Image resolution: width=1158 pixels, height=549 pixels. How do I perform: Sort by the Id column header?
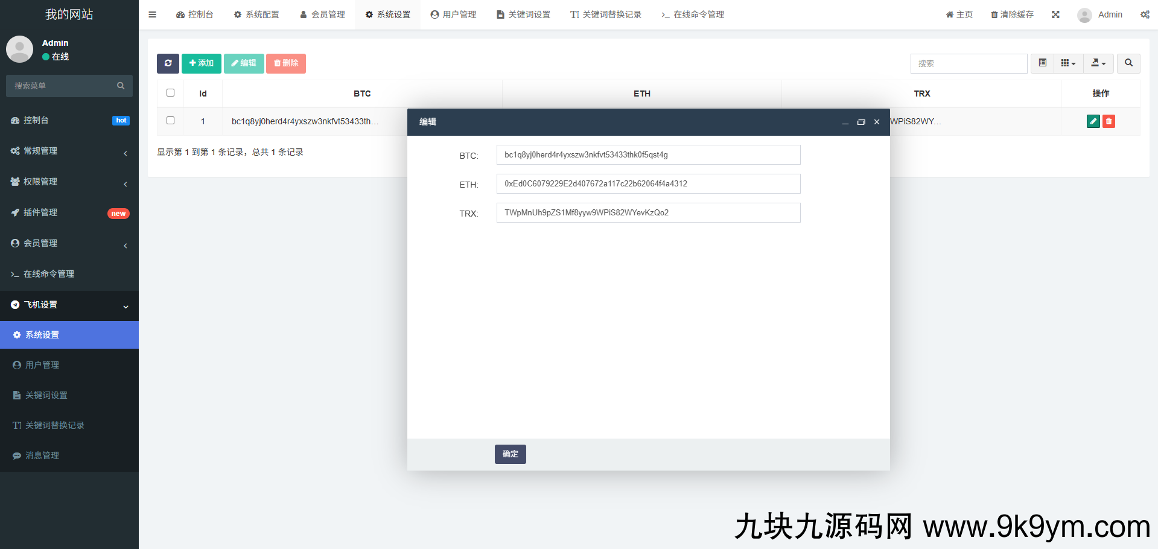(x=203, y=94)
